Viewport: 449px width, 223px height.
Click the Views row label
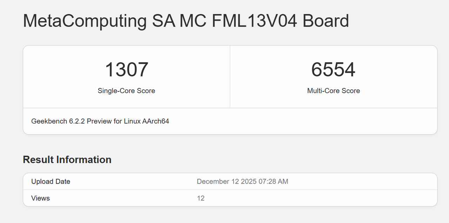click(x=40, y=198)
